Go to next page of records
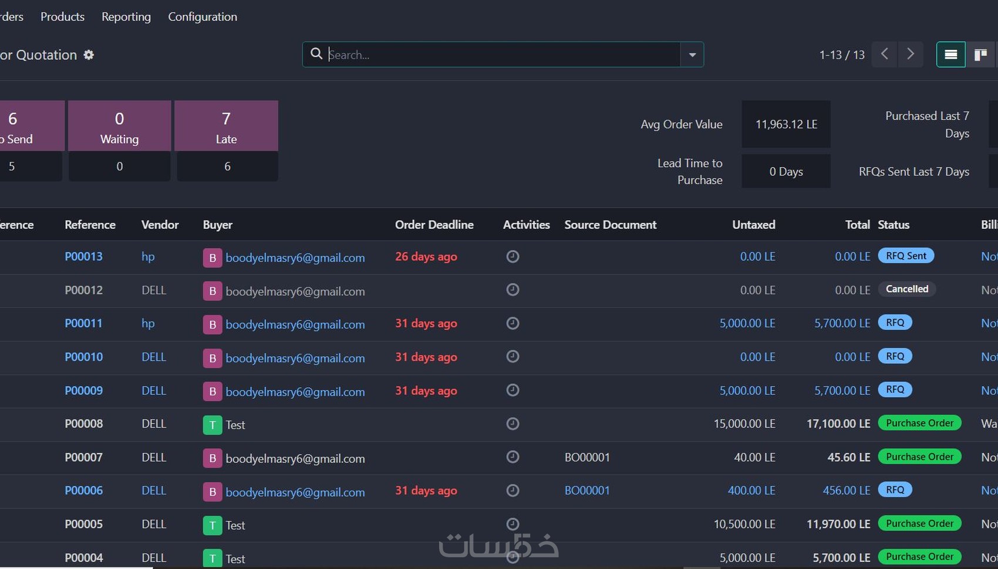The image size is (998, 569). pyautogui.click(x=911, y=55)
